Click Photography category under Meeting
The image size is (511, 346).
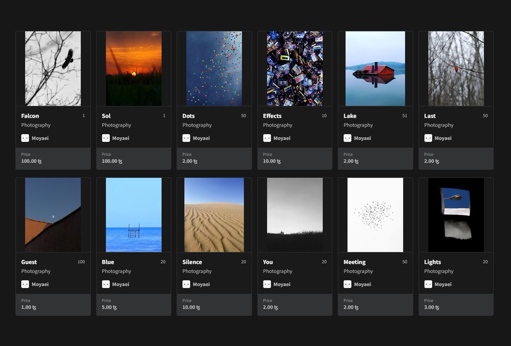[x=358, y=271]
